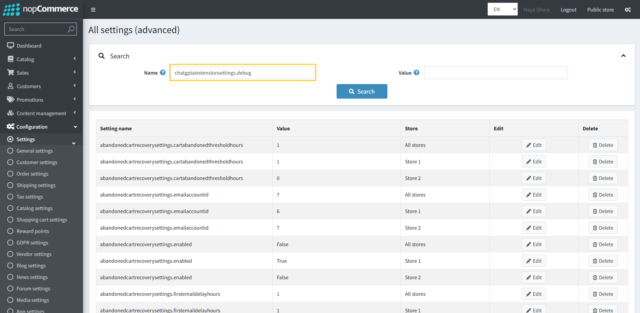Select Tax settings in the sidebar
This screenshot has width=640, height=313.
pos(30,197)
